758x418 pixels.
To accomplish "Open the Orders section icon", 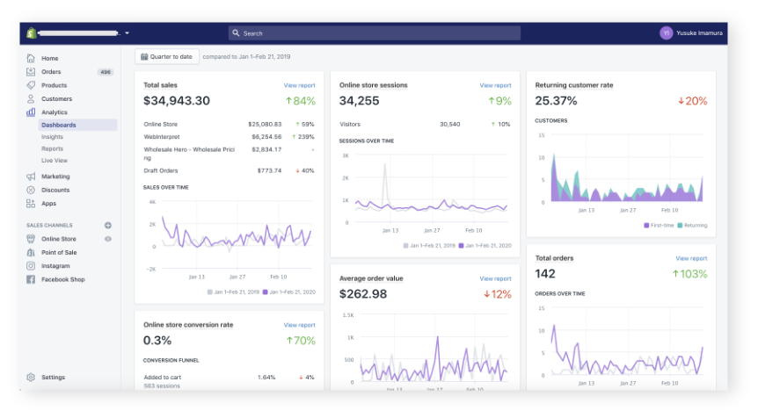I will [31, 72].
